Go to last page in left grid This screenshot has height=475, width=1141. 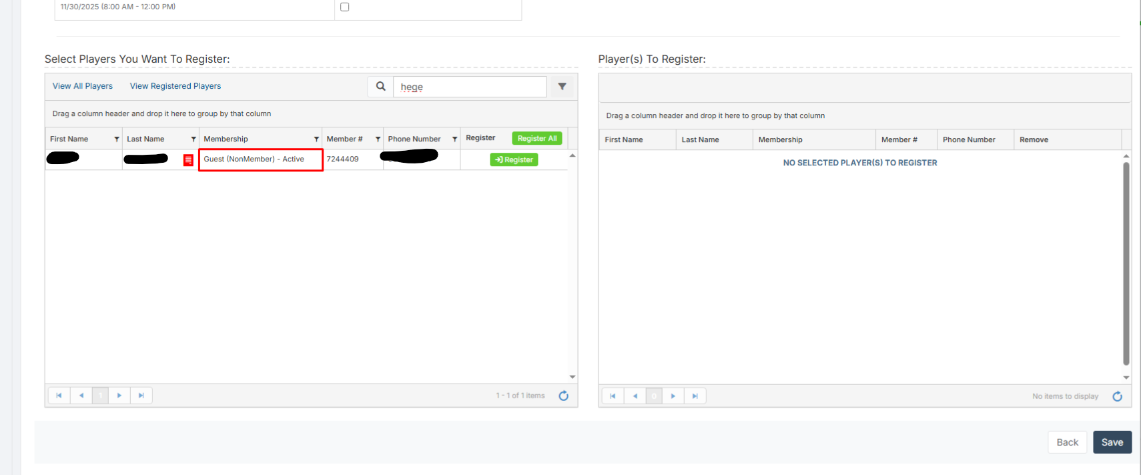tap(141, 396)
